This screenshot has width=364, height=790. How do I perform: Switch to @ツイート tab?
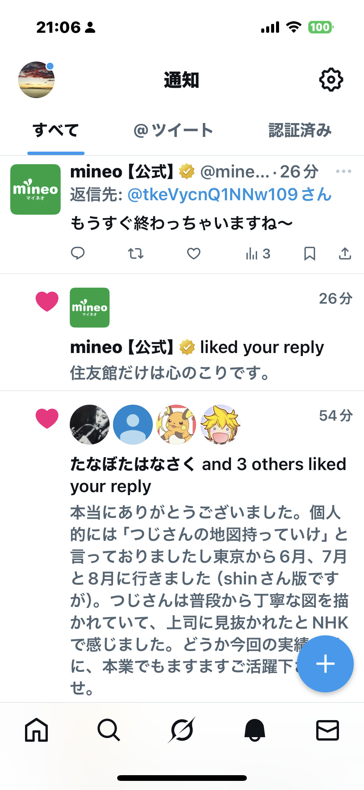(173, 130)
